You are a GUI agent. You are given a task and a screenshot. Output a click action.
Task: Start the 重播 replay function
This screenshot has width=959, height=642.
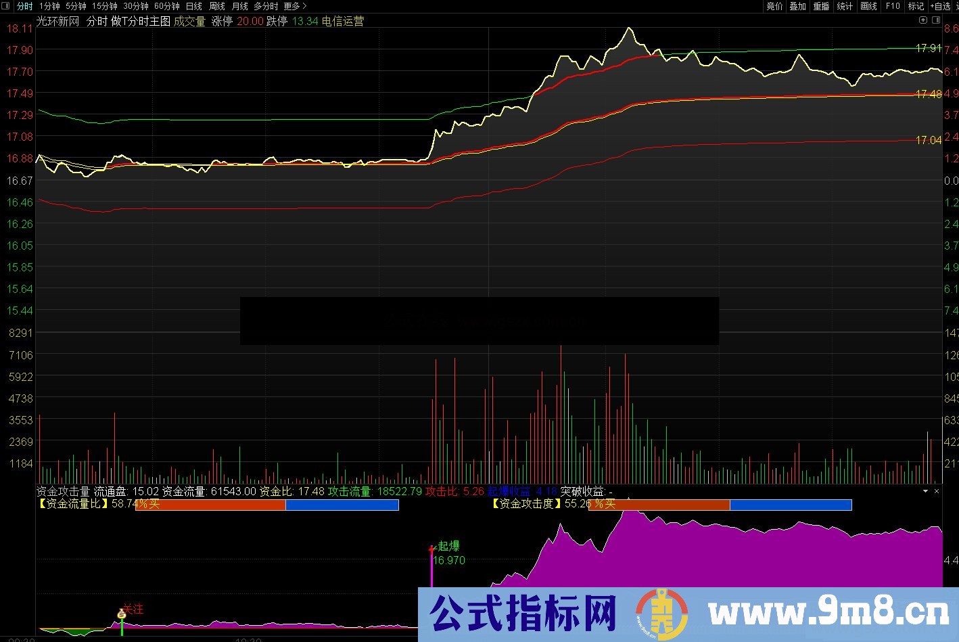pos(820,6)
